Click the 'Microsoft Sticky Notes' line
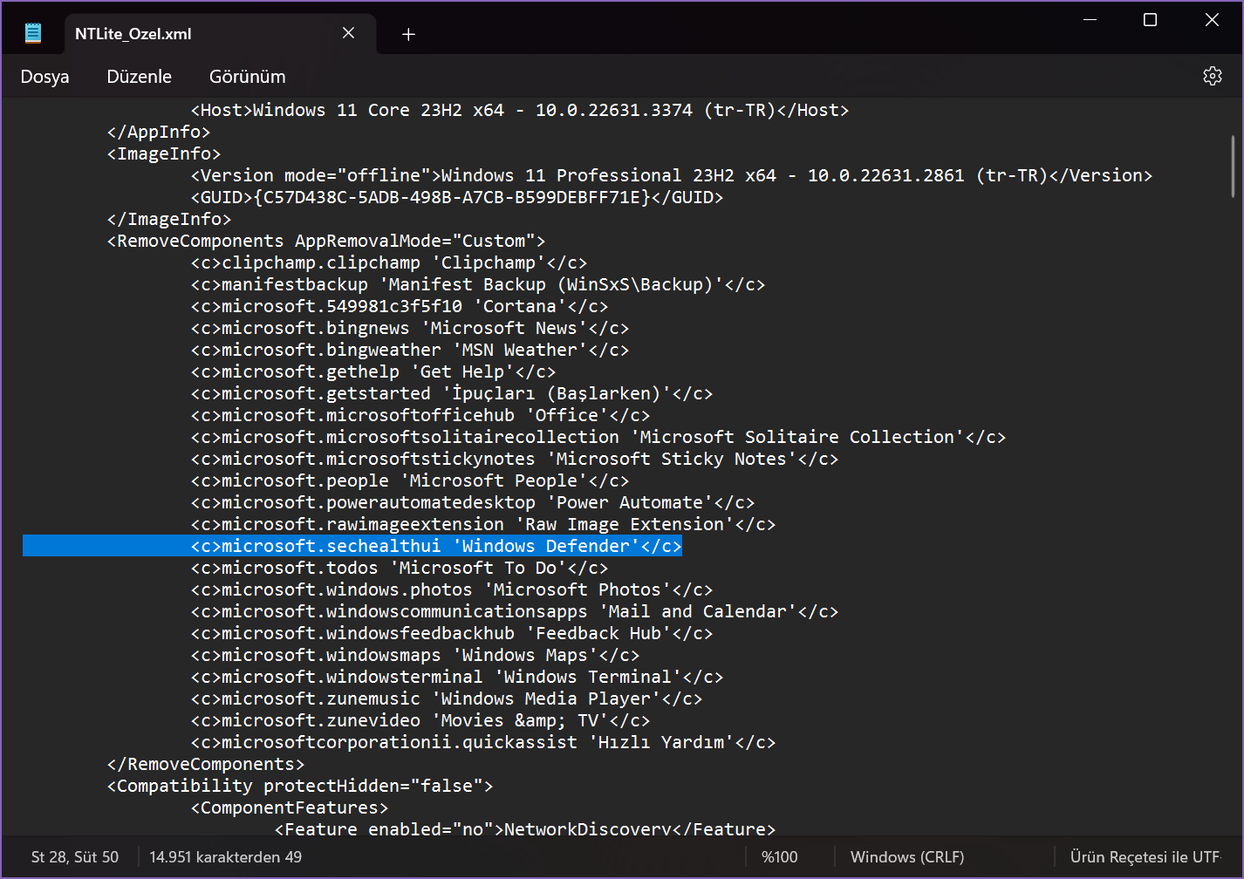 pos(515,459)
